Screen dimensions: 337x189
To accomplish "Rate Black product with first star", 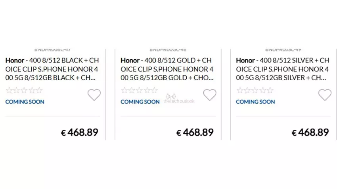I will point(10,91).
